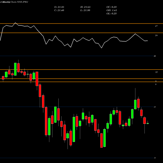Click the 'OL: 0.23' reading
Screen dimensions: 163x163
tap(111, 14)
